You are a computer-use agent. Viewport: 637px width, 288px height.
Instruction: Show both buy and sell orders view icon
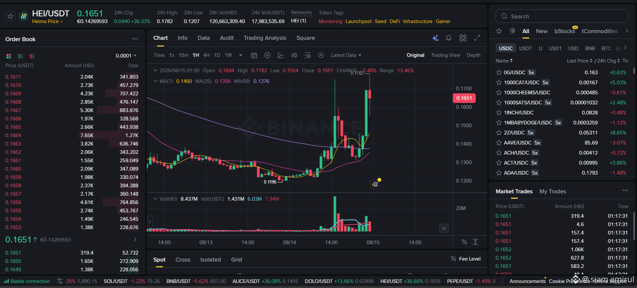click(9, 56)
